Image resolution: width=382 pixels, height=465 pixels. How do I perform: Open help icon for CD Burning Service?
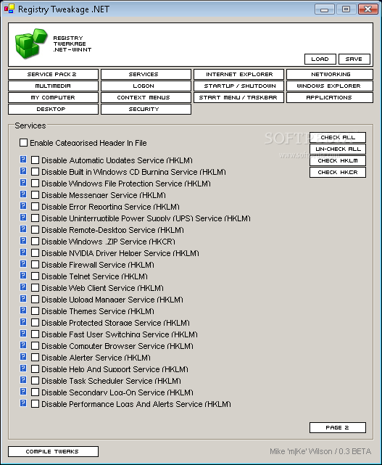23,171
